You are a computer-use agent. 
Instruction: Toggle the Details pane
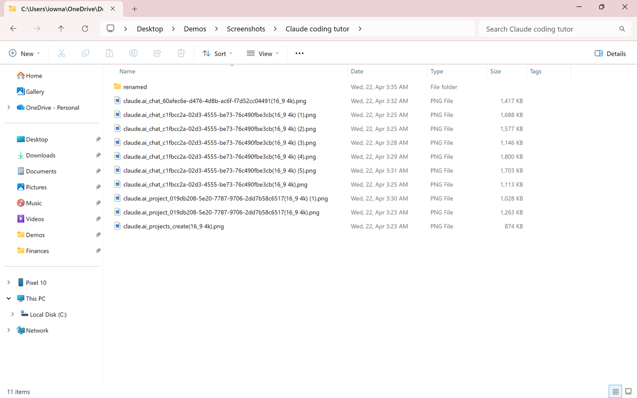pyautogui.click(x=610, y=53)
